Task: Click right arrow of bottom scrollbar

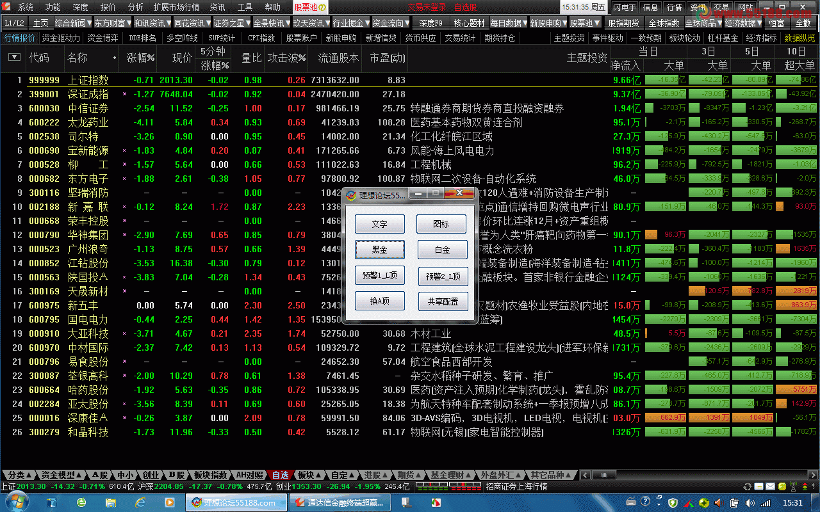Action: point(814,475)
